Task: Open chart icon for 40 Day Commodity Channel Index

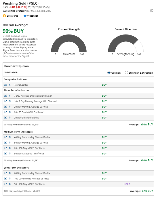Action: click(5, 137)
